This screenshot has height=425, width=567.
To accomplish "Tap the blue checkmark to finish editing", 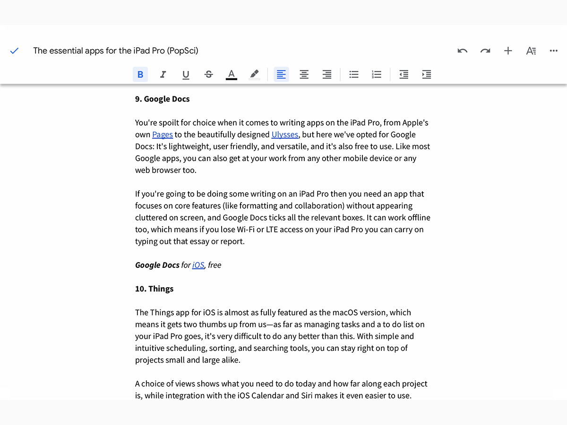I will coord(14,51).
